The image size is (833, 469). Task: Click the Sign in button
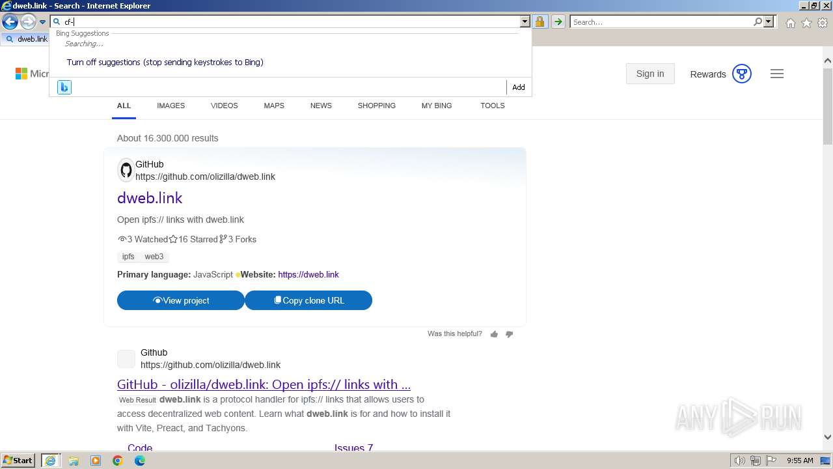[650, 74]
